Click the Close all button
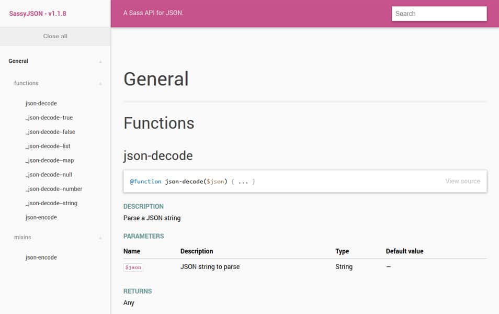 55,36
